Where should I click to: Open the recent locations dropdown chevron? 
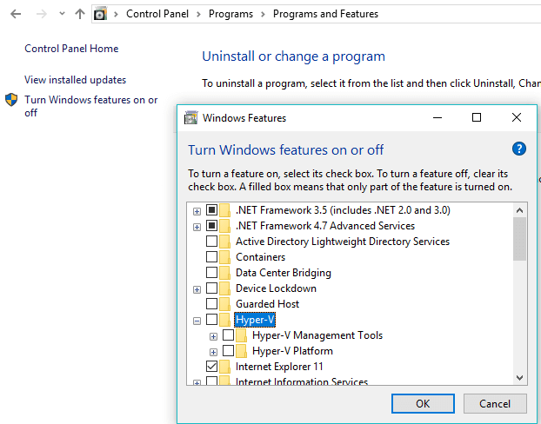(62, 14)
